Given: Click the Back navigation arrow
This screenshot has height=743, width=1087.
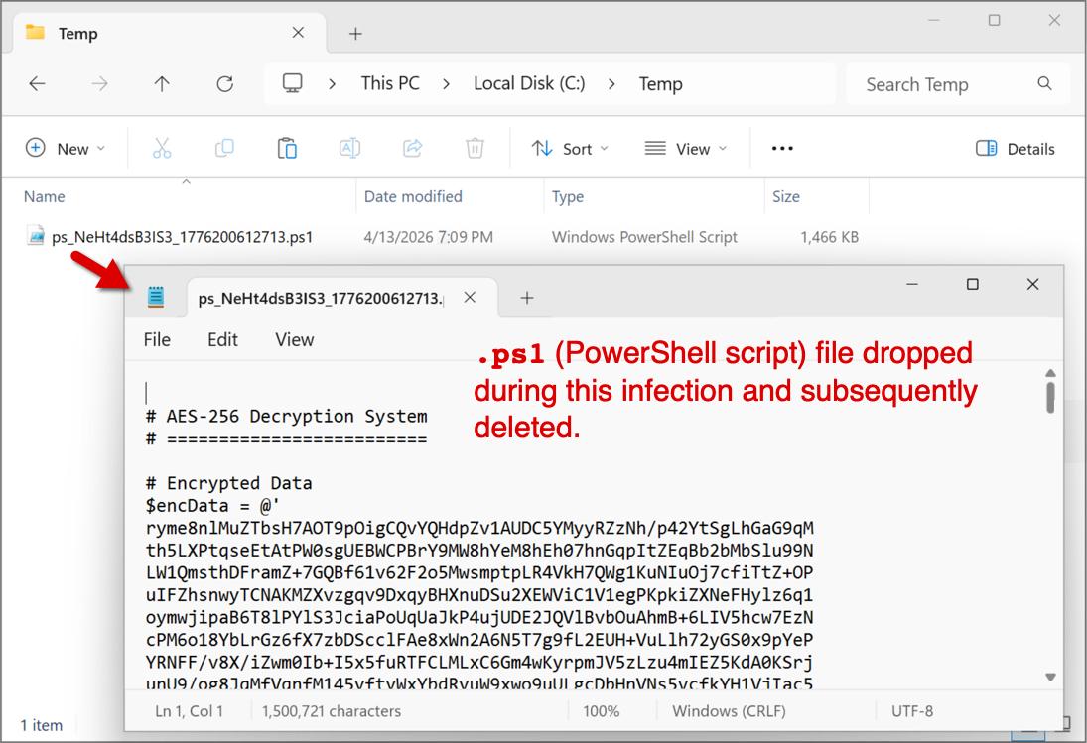Looking at the screenshot, I should click(x=37, y=84).
